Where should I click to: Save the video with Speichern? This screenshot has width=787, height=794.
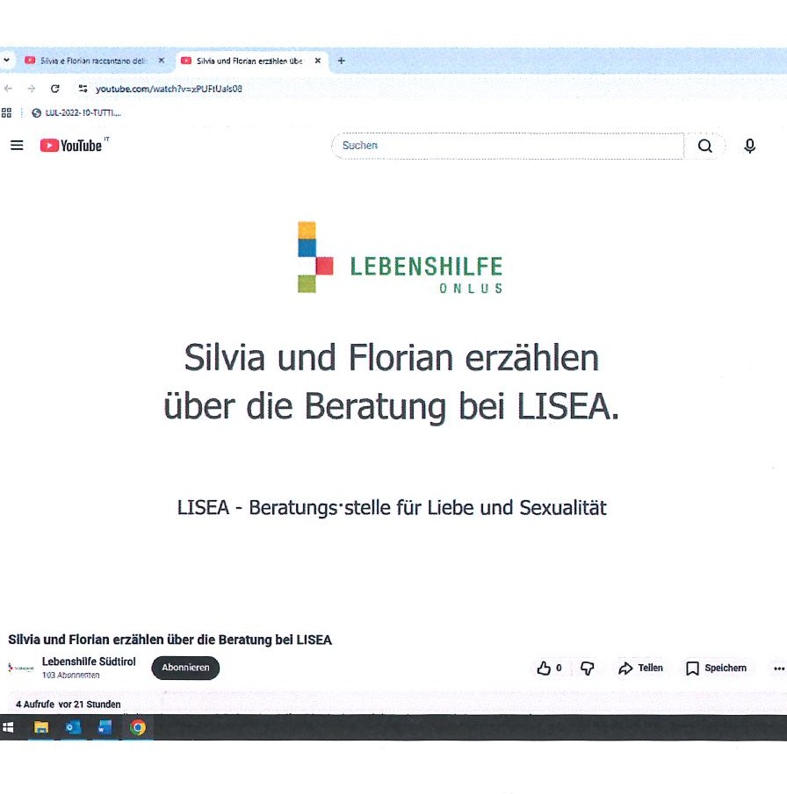point(716,669)
